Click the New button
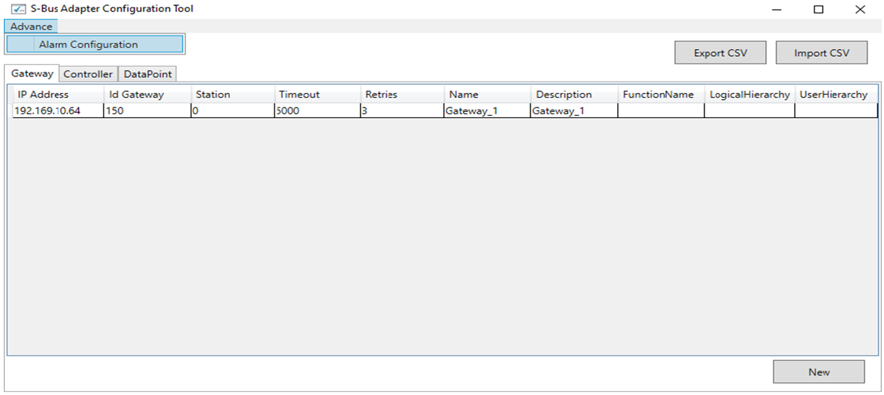The width and height of the screenshot is (884, 395). click(818, 372)
